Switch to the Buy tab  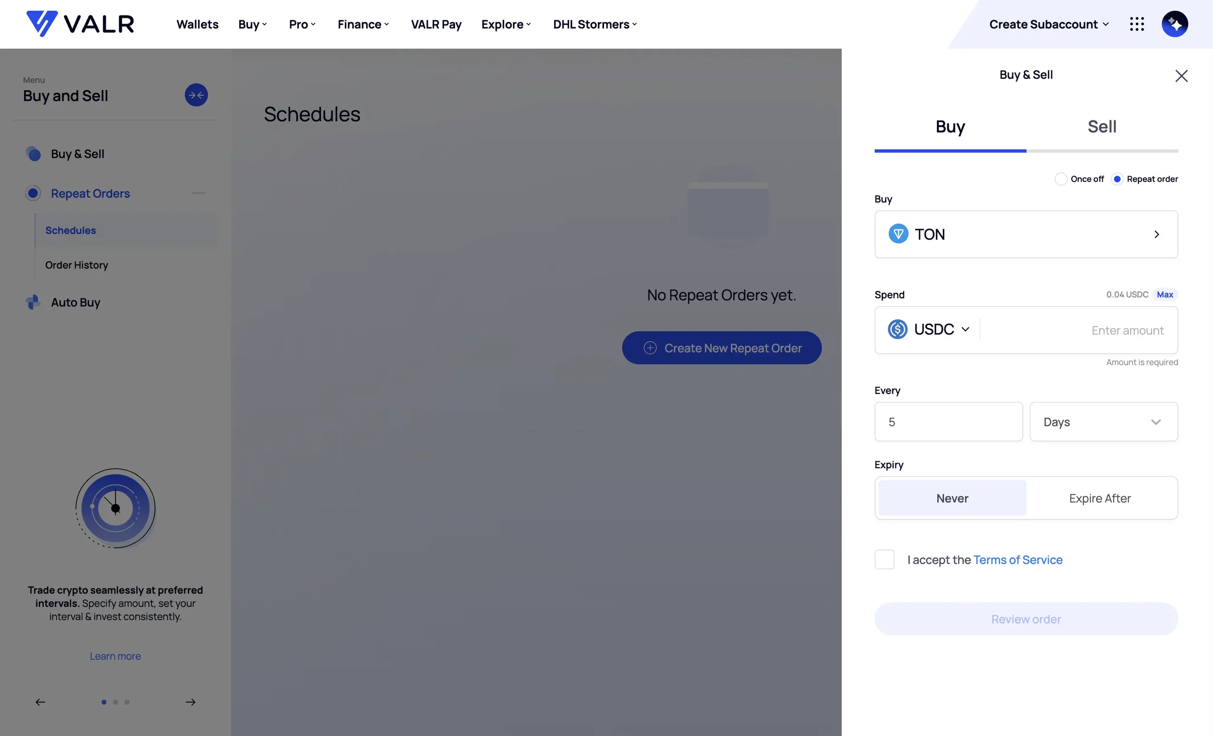pos(950,127)
